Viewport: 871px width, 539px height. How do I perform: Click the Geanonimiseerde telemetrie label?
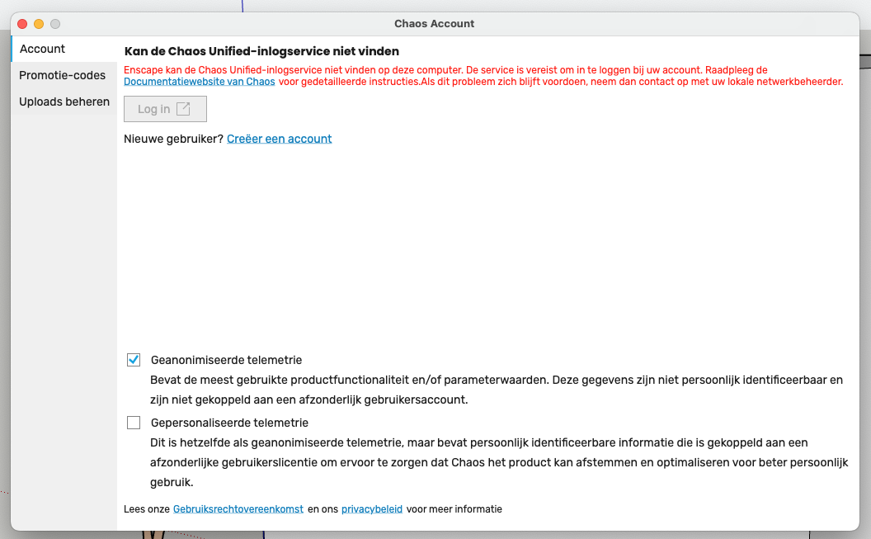226,360
